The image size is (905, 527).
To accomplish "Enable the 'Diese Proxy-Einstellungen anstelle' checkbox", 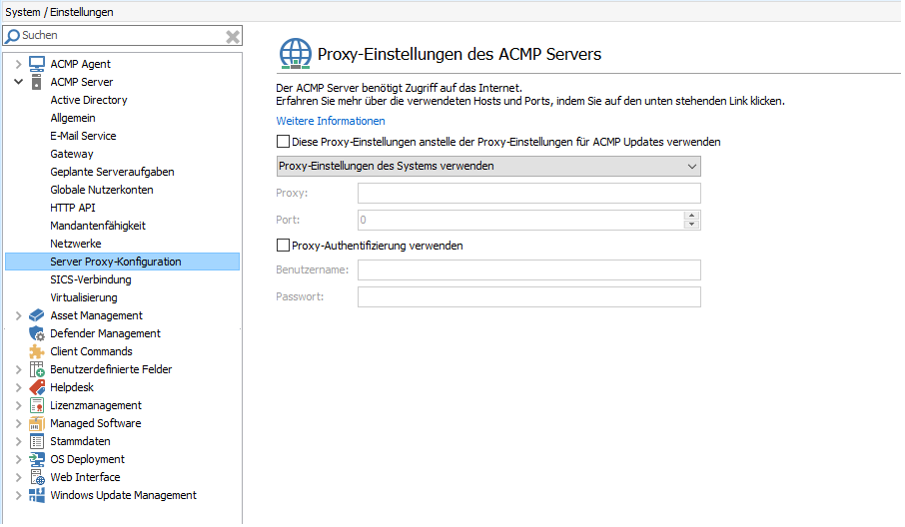I will [283, 142].
